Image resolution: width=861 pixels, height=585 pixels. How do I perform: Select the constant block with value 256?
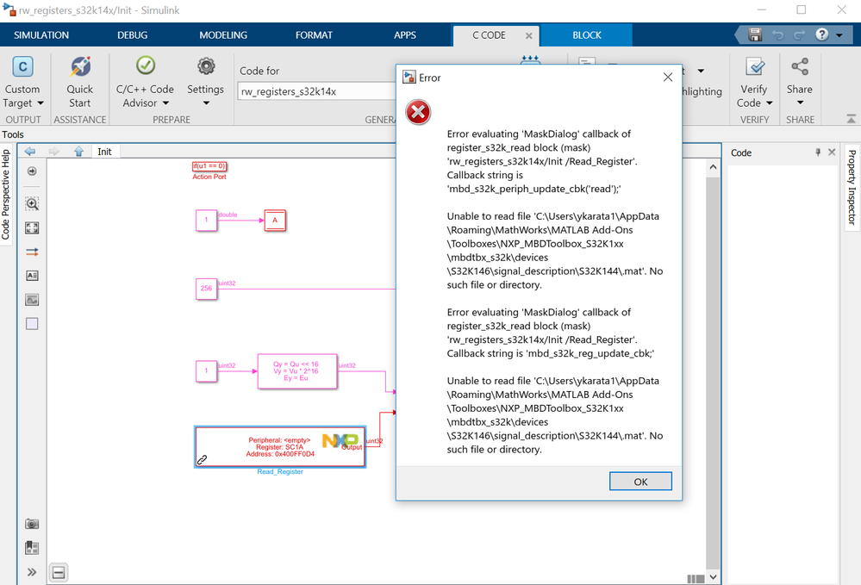(207, 289)
